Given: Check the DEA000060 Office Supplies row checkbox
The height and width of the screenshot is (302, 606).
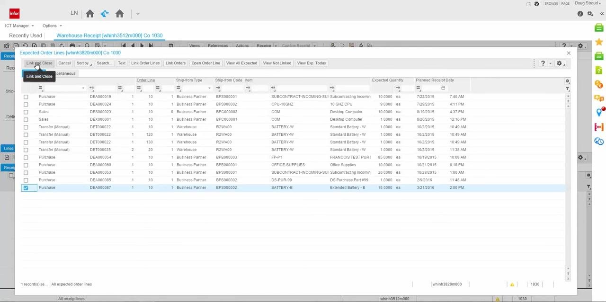Looking at the screenshot, I should [x=26, y=165].
